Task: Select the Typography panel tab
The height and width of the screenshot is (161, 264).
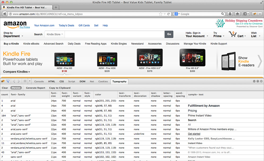Action: pos(119,81)
